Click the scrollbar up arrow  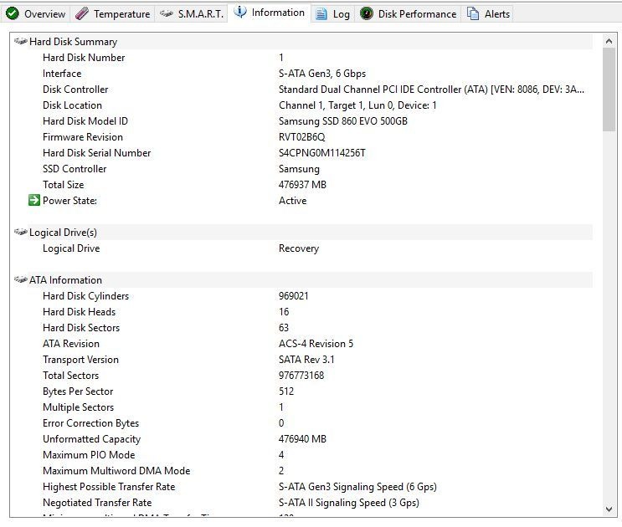tap(609, 41)
